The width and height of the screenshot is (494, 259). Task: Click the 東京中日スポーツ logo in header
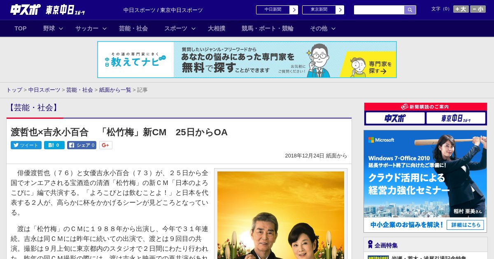[x=65, y=10]
